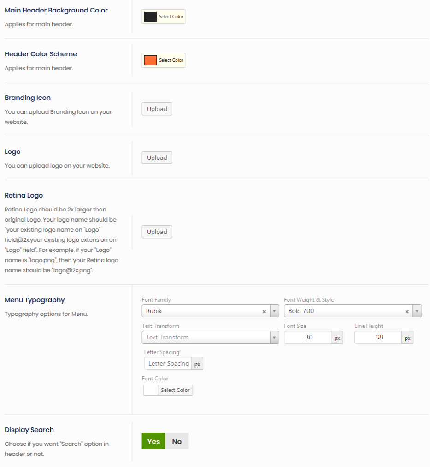Click the Branding Icon Upload button

point(157,109)
